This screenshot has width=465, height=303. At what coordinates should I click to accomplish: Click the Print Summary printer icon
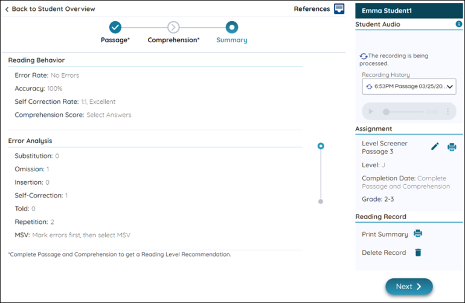click(x=418, y=234)
